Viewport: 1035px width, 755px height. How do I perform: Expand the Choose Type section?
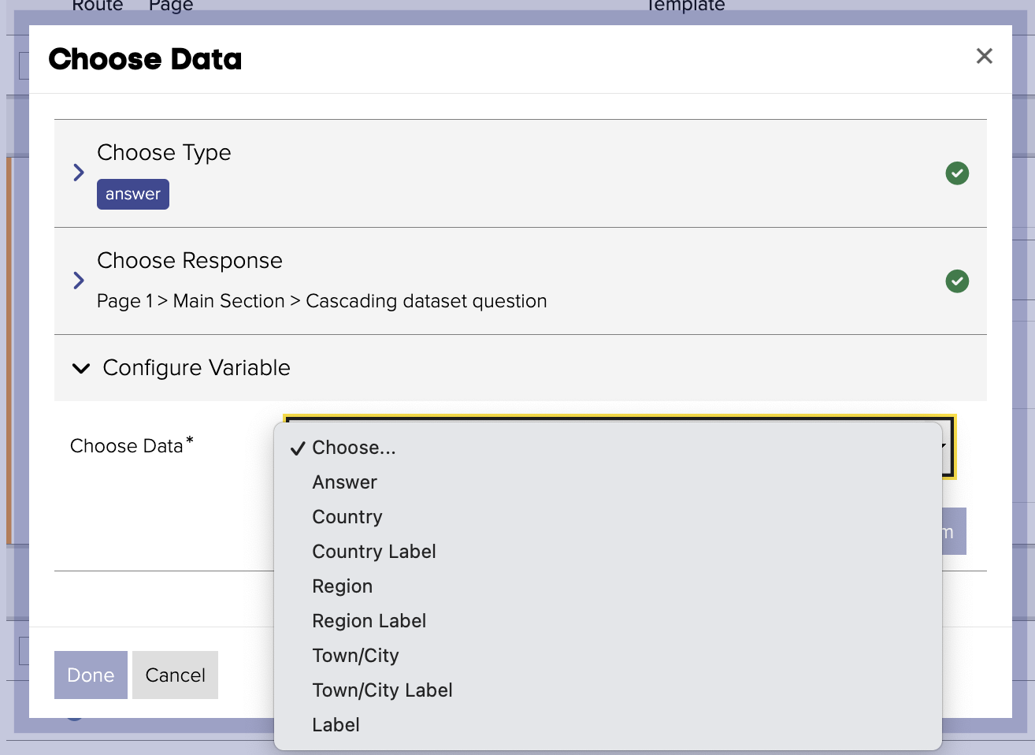[x=164, y=153]
